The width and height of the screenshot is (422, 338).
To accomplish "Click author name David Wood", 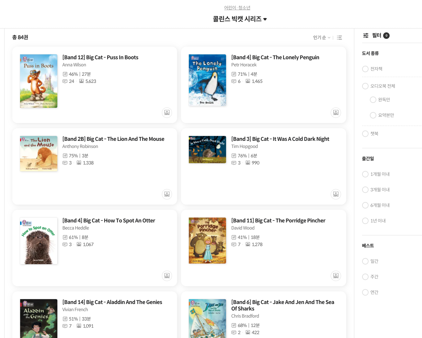I will pos(243,228).
